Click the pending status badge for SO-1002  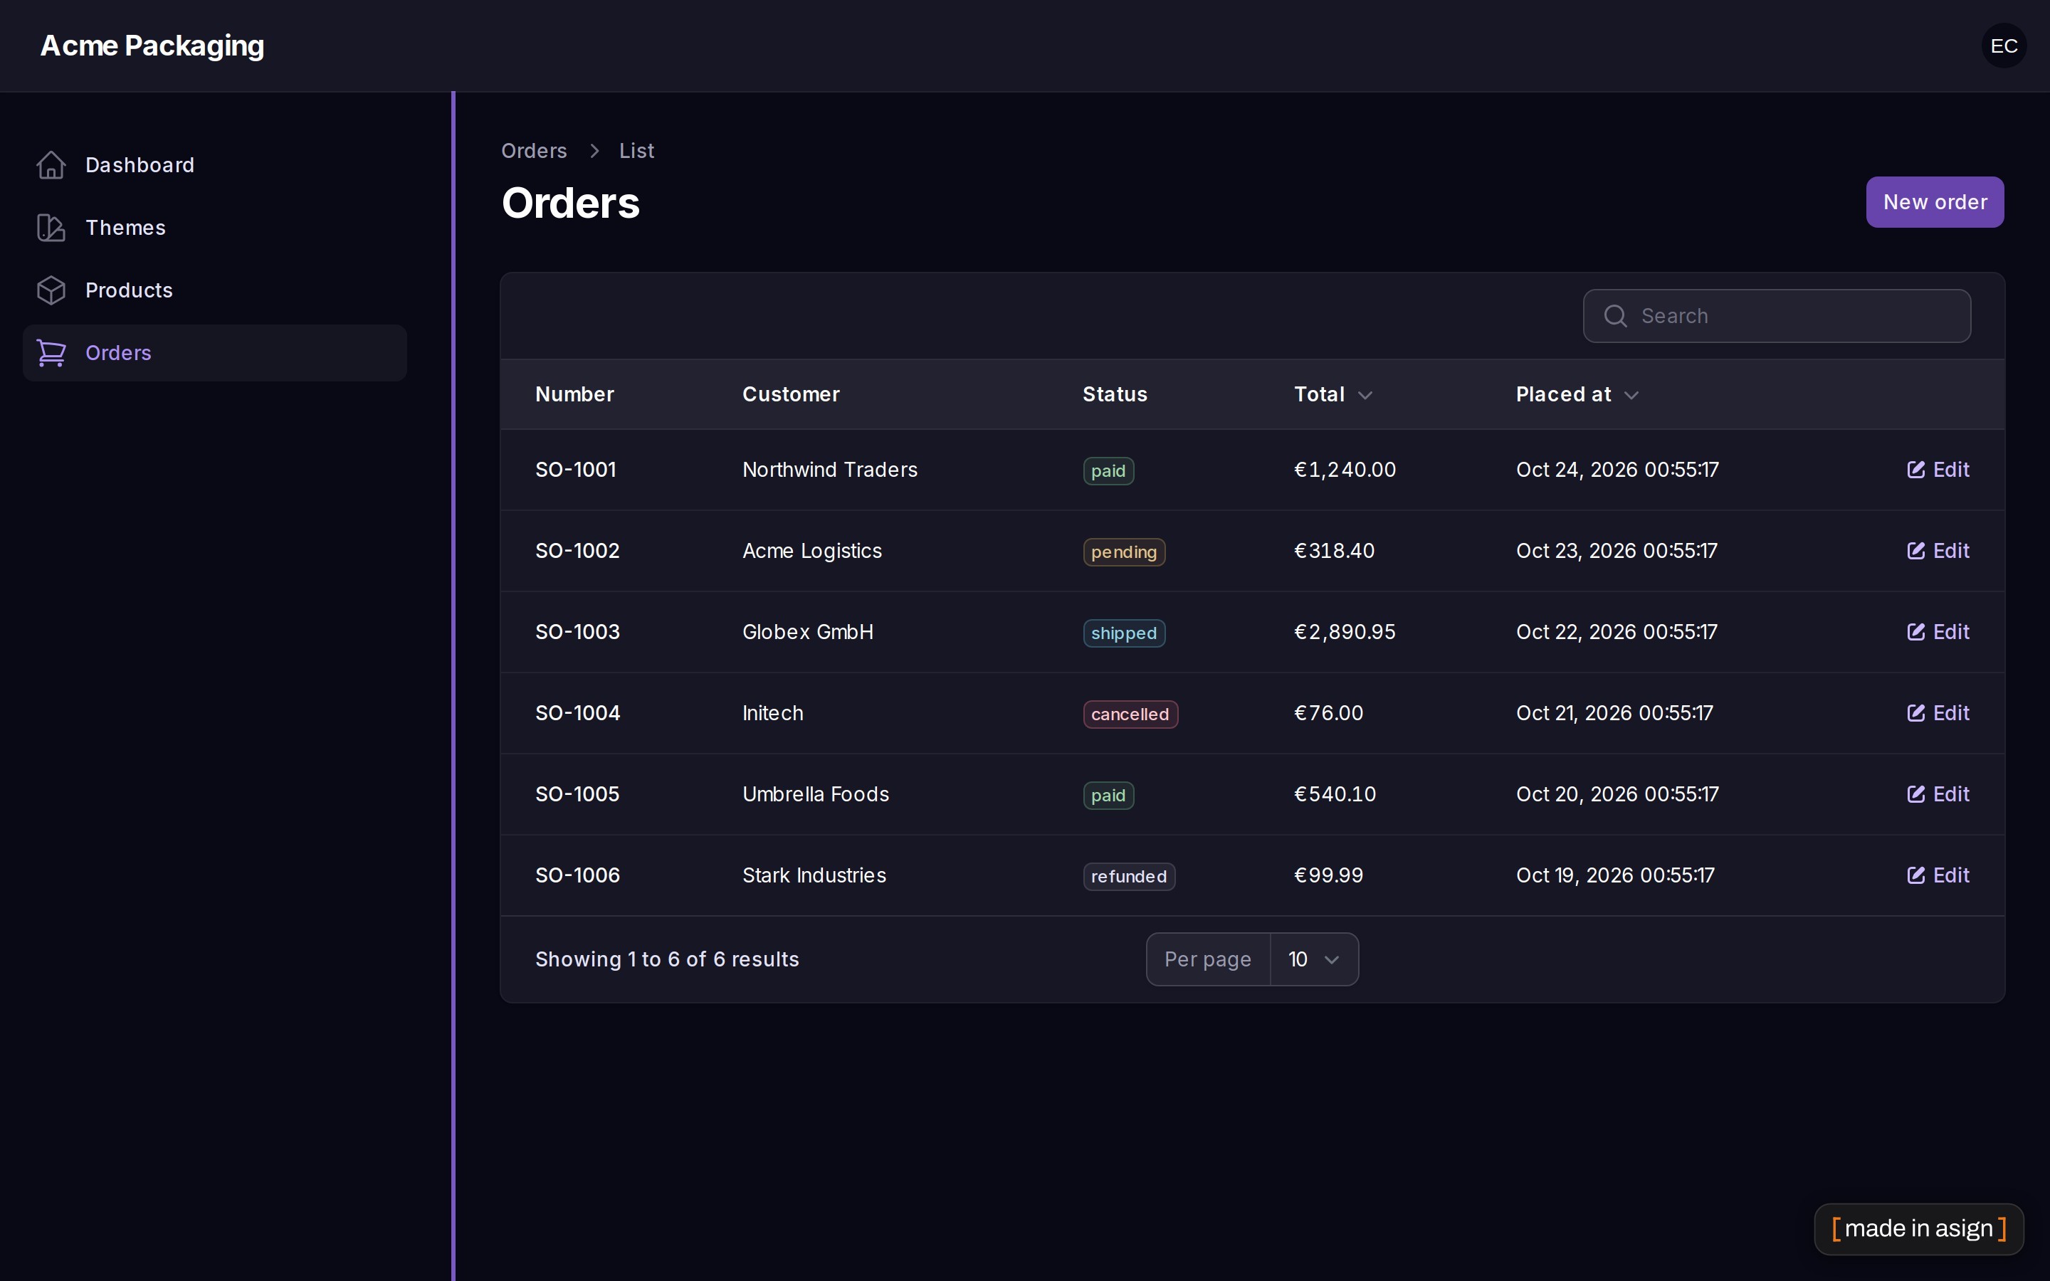[x=1124, y=552]
